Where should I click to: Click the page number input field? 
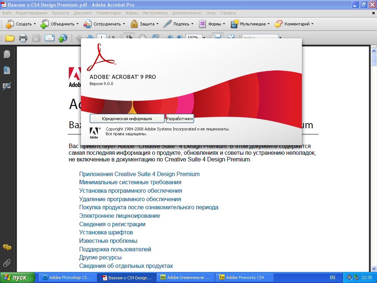click(x=102, y=37)
